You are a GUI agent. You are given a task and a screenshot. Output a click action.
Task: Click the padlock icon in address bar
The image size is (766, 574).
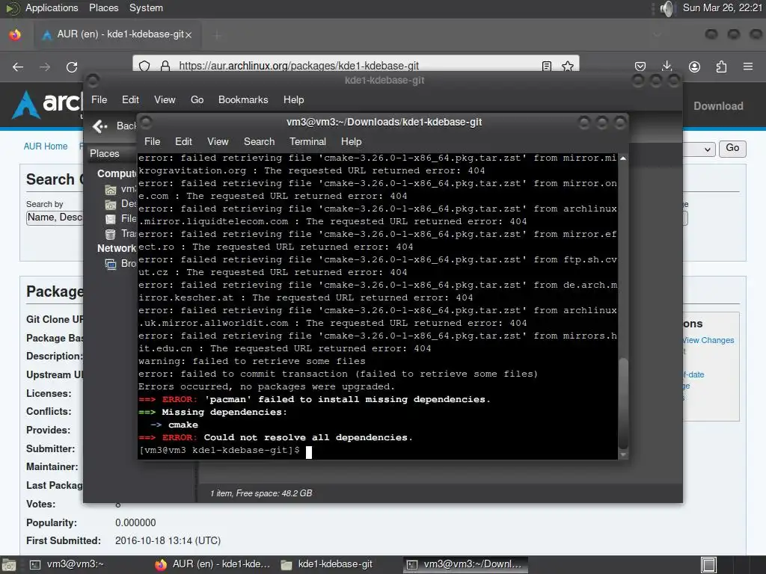click(x=165, y=66)
